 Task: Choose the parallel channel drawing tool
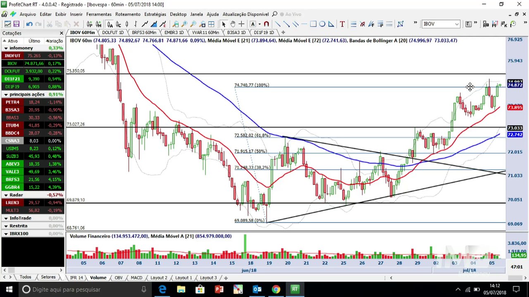[x=295, y=24]
